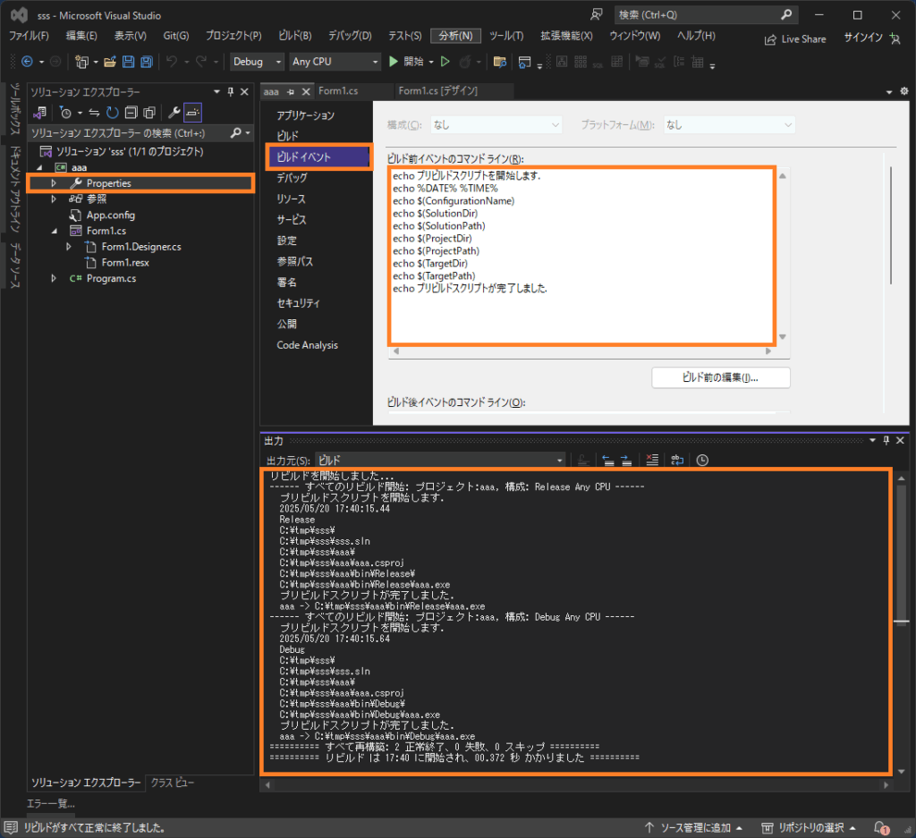Viewport: 916px width, 838px height.
Task: Refresh Solution Explorer with the sync icon
Action: coord(112,113)
